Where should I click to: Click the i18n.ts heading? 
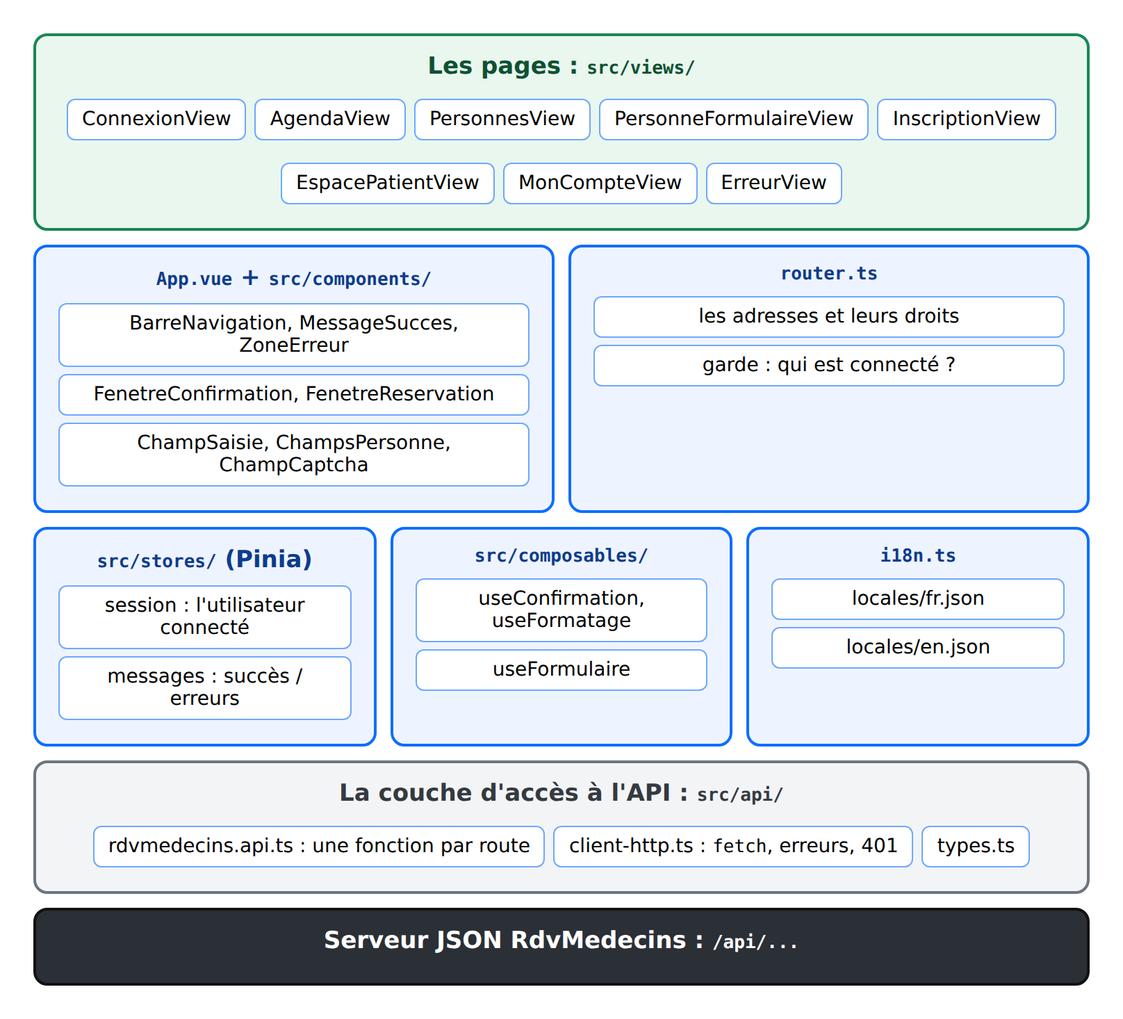click(x=918, y=555)
